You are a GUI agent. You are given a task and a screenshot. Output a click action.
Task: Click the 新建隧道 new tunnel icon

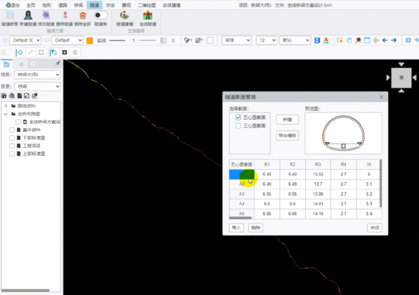pyautogui.click(x=28, y=16)
